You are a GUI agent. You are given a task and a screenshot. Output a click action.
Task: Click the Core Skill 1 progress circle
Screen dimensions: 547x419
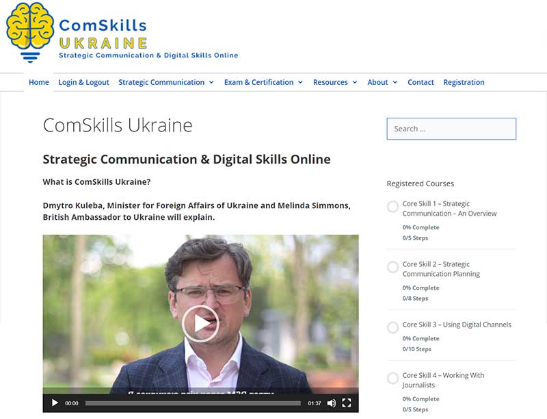392,207
